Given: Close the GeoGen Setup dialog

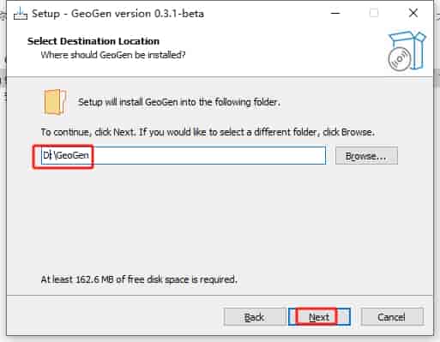Looking at the screenshot, I should pos(413,13).
